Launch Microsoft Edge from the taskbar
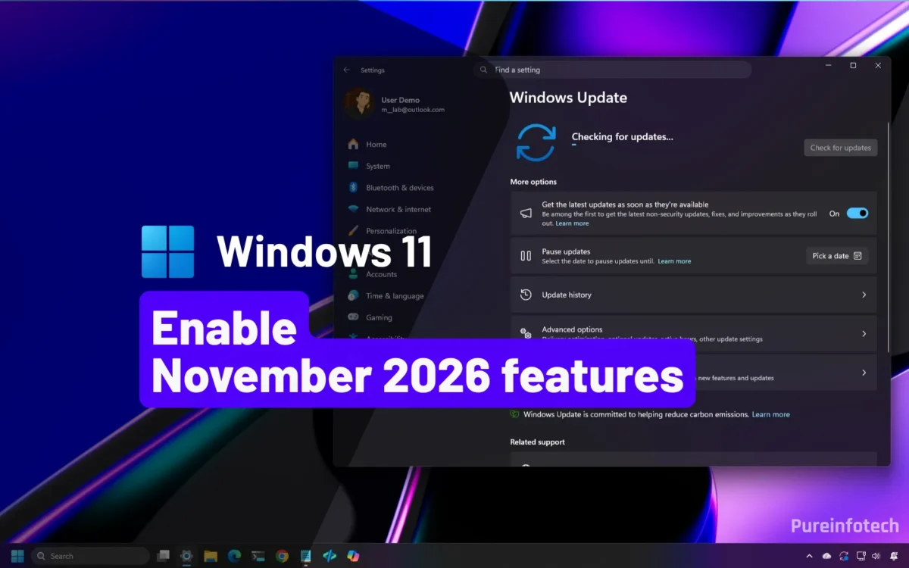Viewport: 909px width, 568px height. pos(234,556)
